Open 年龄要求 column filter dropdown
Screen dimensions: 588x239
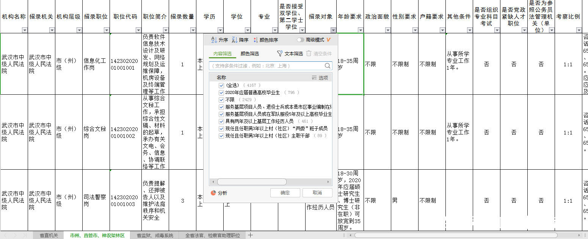[361, 30]
